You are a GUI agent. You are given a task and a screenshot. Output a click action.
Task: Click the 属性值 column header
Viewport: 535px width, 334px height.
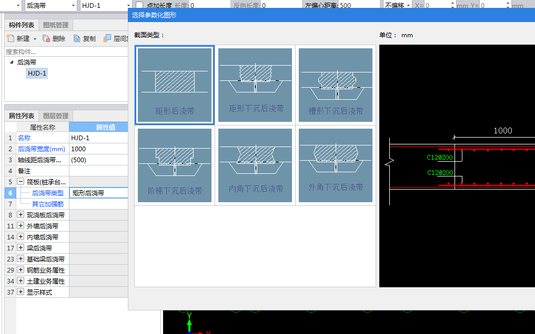tap(98, 127)
